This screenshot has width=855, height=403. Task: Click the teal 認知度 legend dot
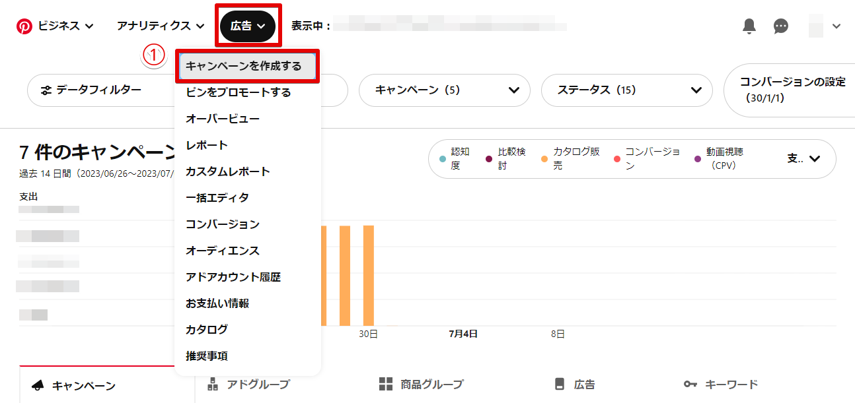pyautogui.click(x=442, y=159)
